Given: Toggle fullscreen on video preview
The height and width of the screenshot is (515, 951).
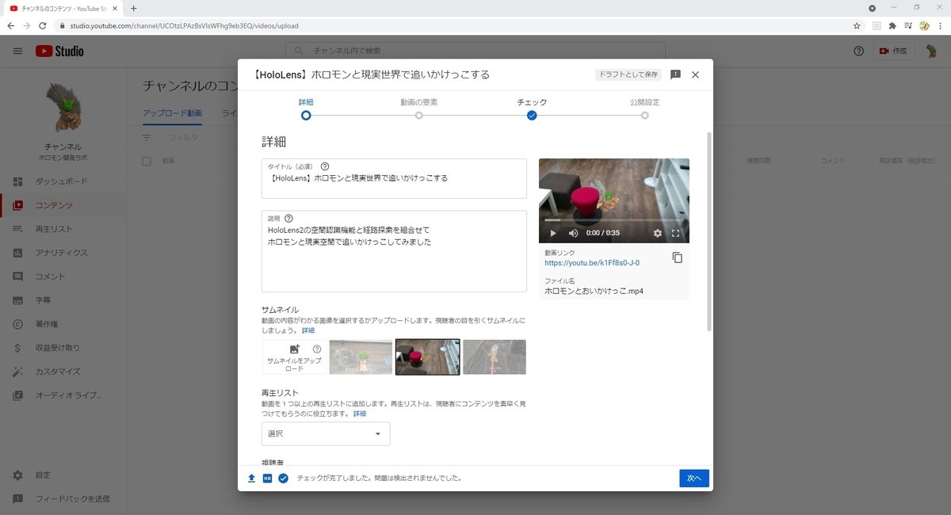Looking at the screenshot, I should pos(676,233).
